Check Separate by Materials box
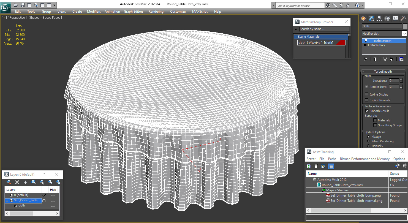The width and height of the screenshot is (408, 223). coord(375,120)
